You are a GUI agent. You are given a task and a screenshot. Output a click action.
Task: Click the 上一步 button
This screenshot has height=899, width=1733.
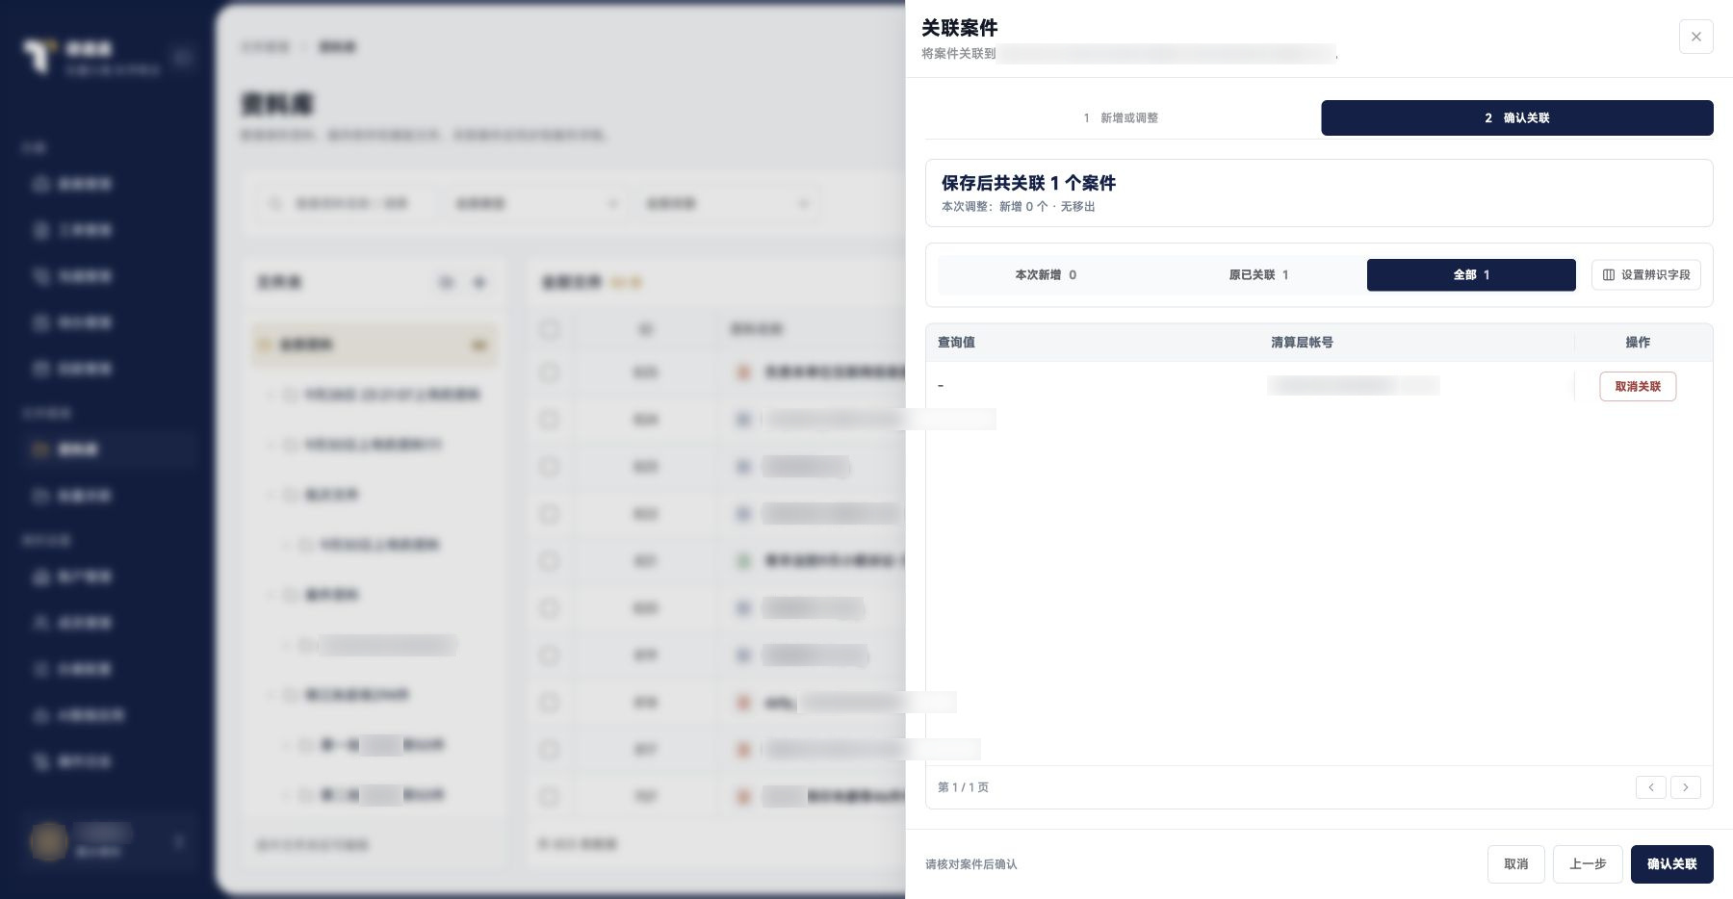[x=1588, y=863]
